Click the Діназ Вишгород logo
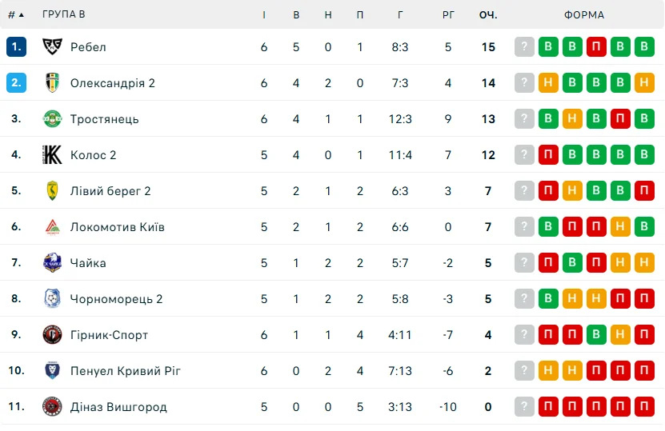This screenshot has width=665, height=431. click(x=52, y=406)
